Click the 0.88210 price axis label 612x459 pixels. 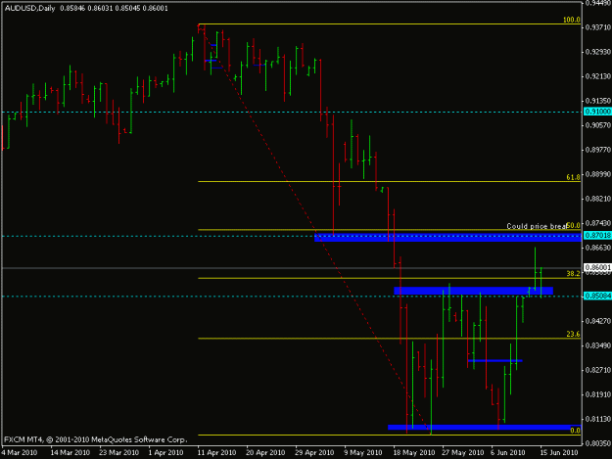598,199
